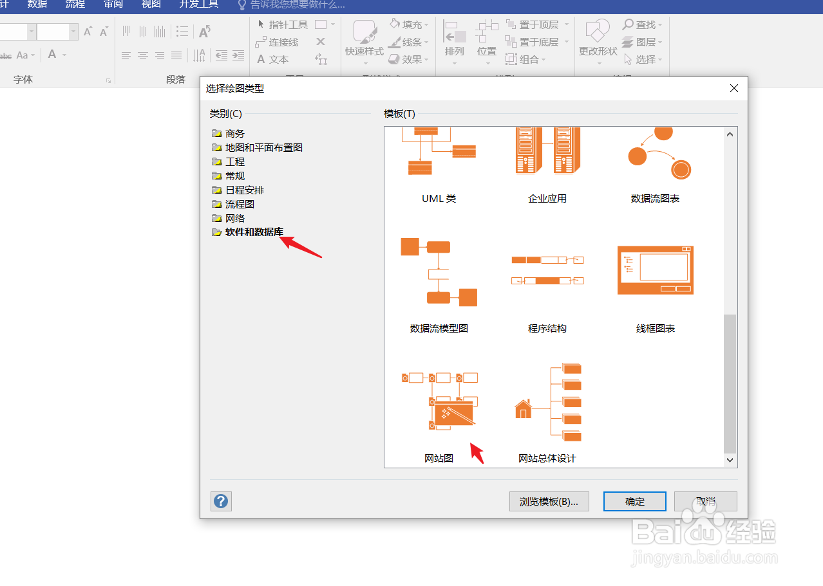Choose the 企业应用 template
Image resolution: width=823 pixels, height=586 pixels.
click(547, 166)
